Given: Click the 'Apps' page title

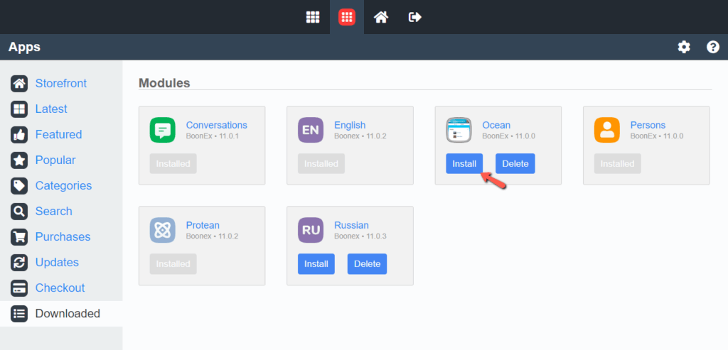Looking at the screenshot, I should coord(24,47).
